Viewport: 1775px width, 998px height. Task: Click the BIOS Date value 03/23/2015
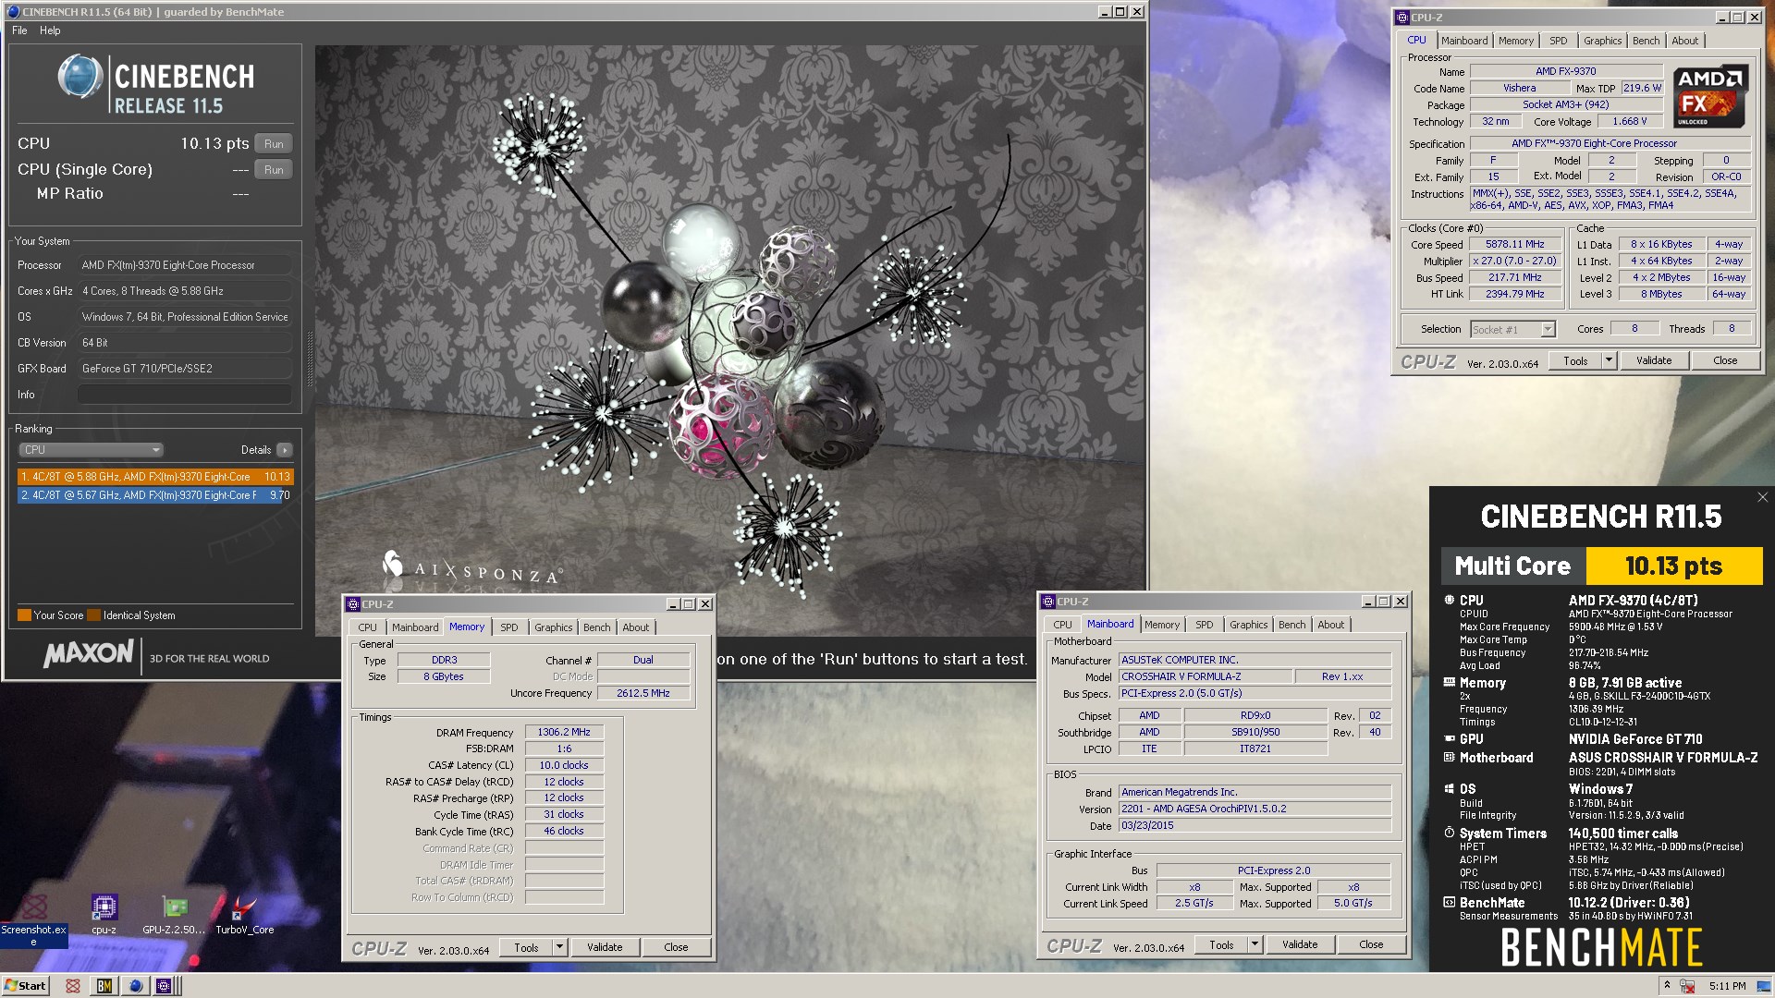click(1255, 825)
